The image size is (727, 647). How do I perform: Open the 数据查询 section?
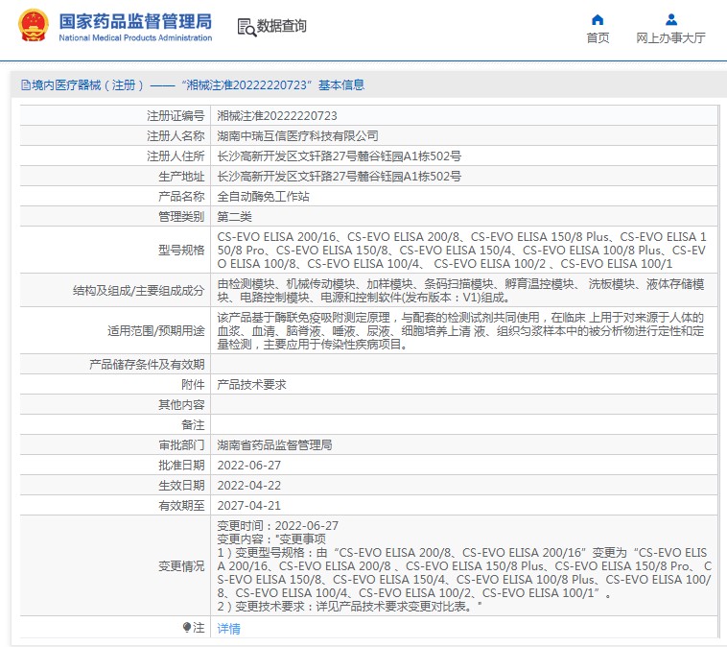coord(281,26)
